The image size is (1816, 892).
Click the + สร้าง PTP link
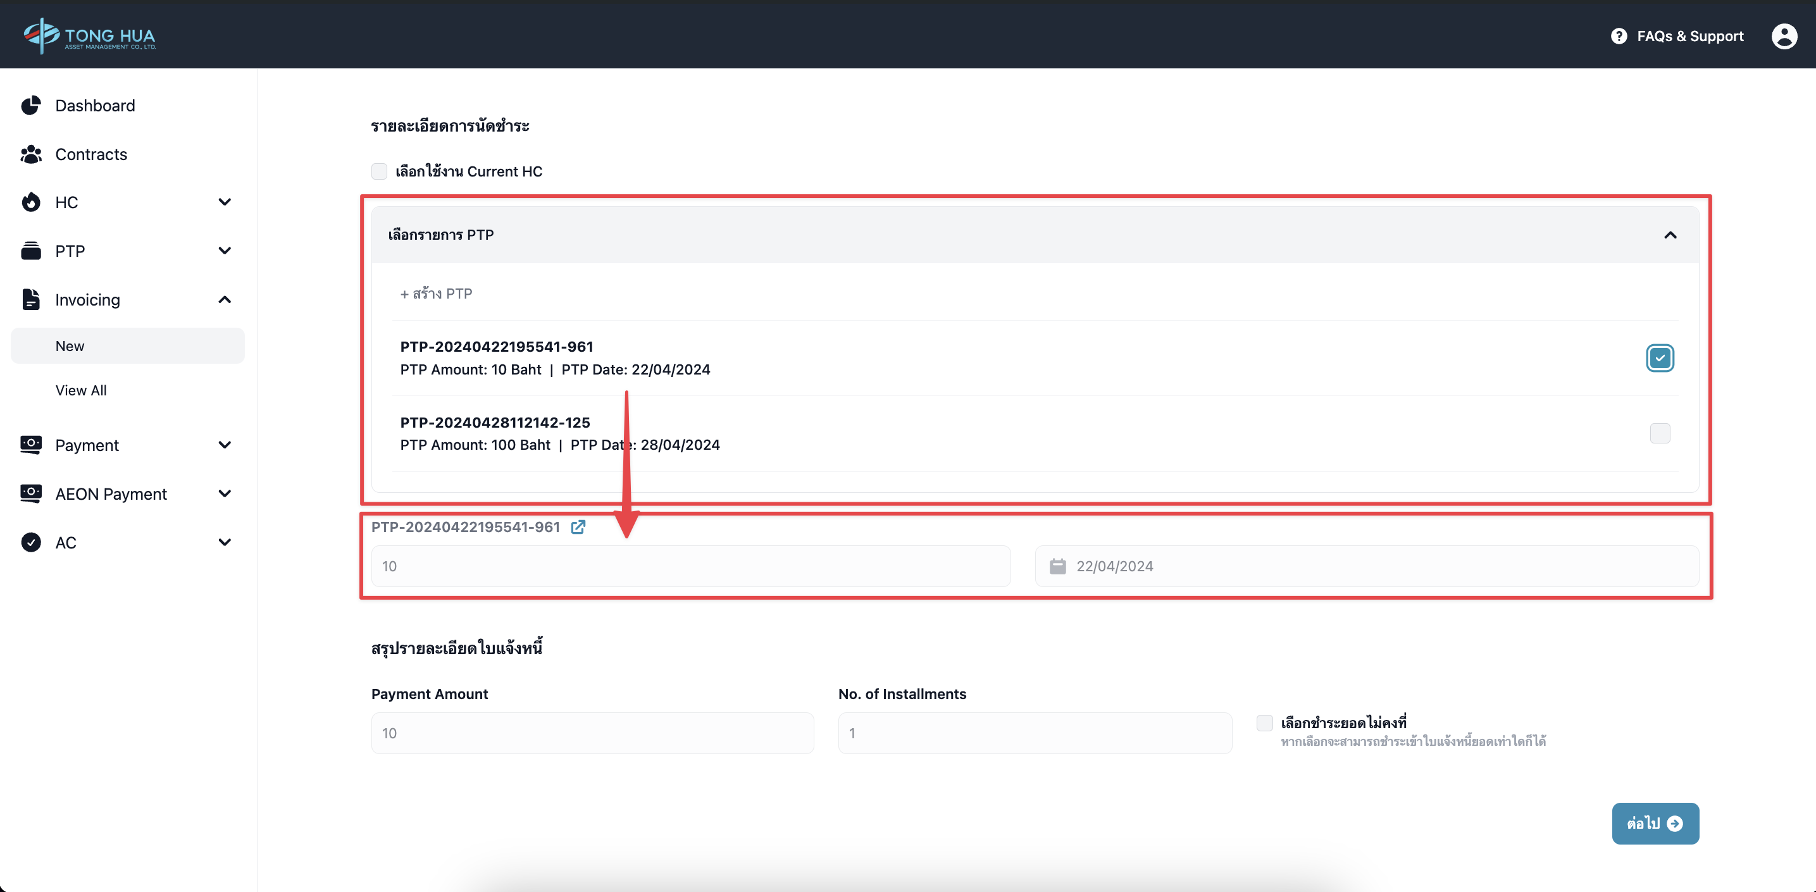[x=437, y=294]
